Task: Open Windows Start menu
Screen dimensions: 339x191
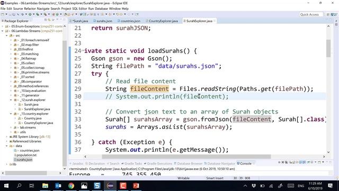Action: coord(6,186)
